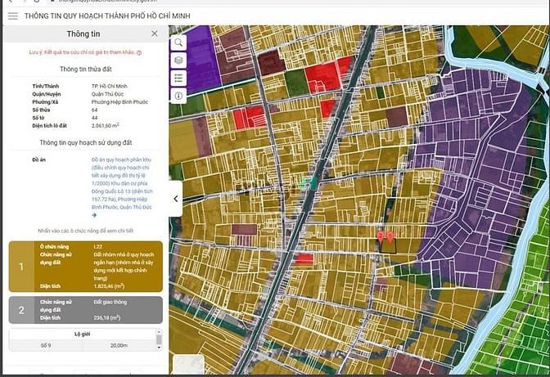Click the right red map pin

coord(390,237)
